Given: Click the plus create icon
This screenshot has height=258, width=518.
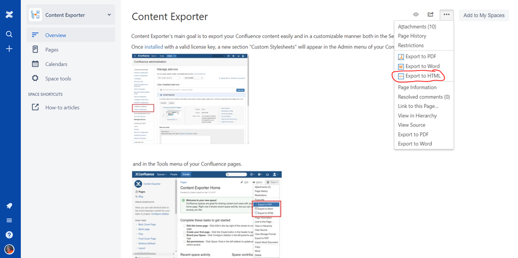Looking at the screenshot, I should 9,49.
